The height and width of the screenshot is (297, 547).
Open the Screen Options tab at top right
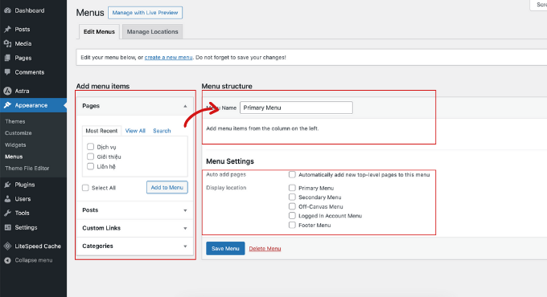[x=539, y=5]
